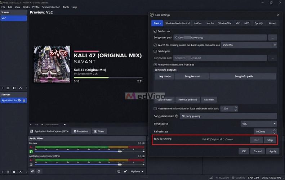The height and width of the screenshot is (180, 285).
Task: Toggle mixer layout icon beside Options
Action: [119, 171]
